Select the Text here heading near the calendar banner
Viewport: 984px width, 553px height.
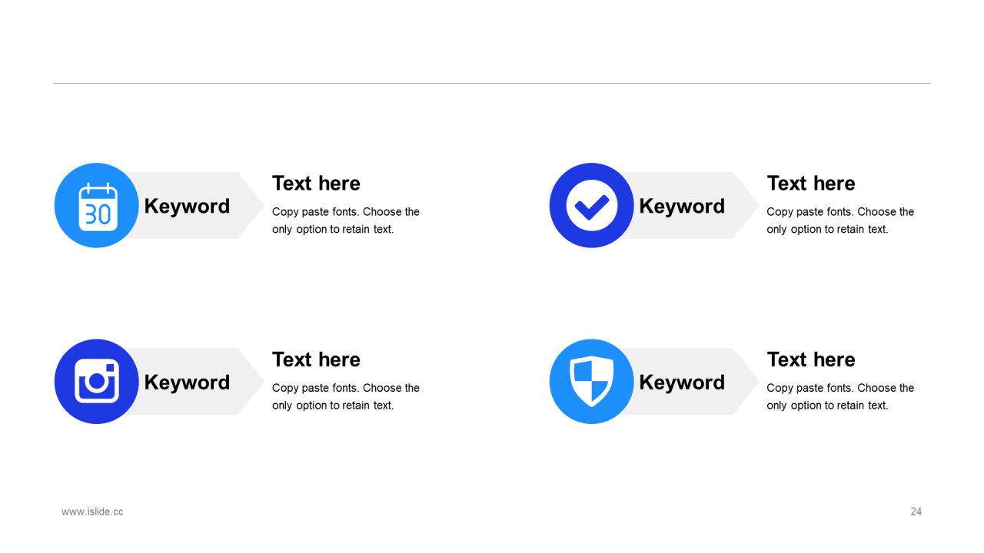click(316, 184)
